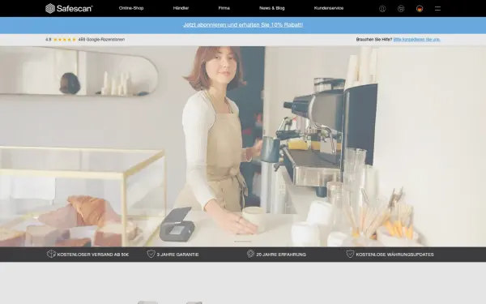This screenshot has height=304, width=486.
Task: Click 'Brauchen Sie Hilfe?' text
Action: 374,40
